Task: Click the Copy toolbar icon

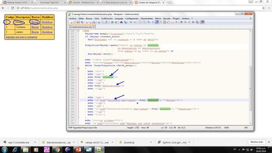Action: click(x=103, y=22)
